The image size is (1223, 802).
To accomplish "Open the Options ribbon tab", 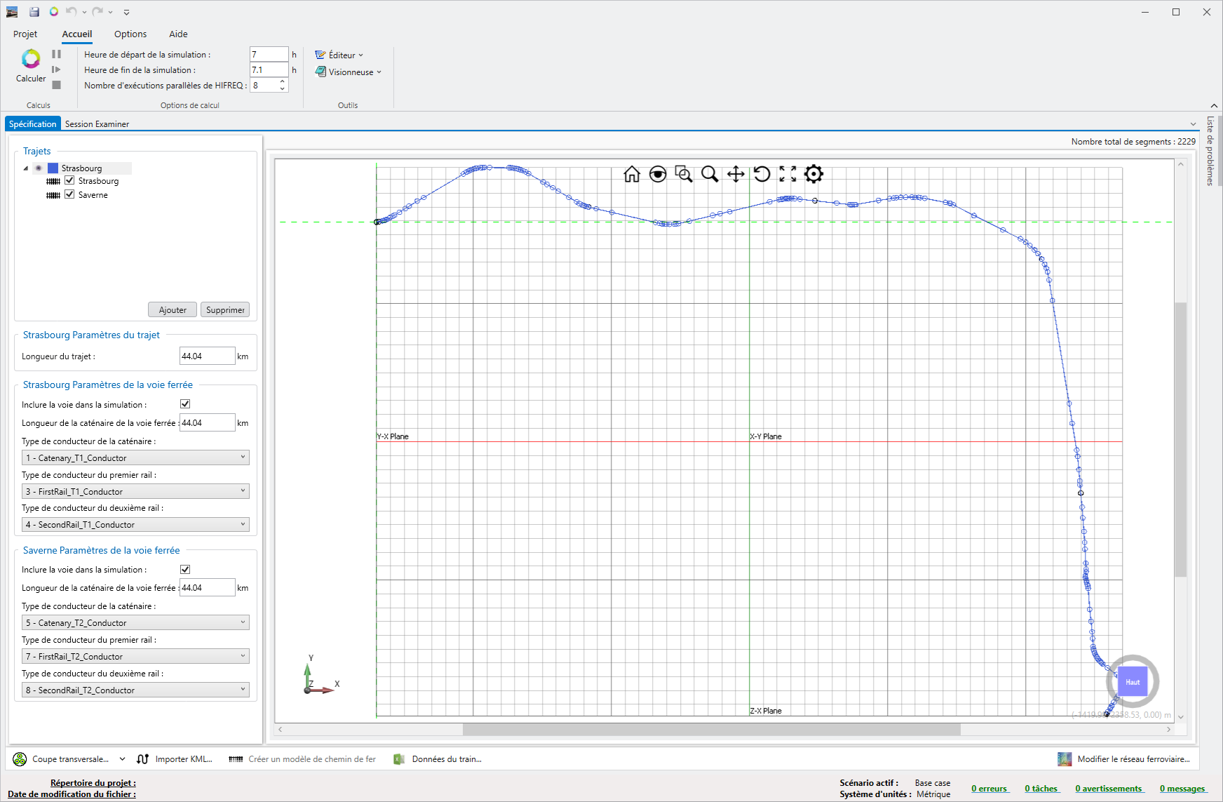I will (x=130, y=34).
